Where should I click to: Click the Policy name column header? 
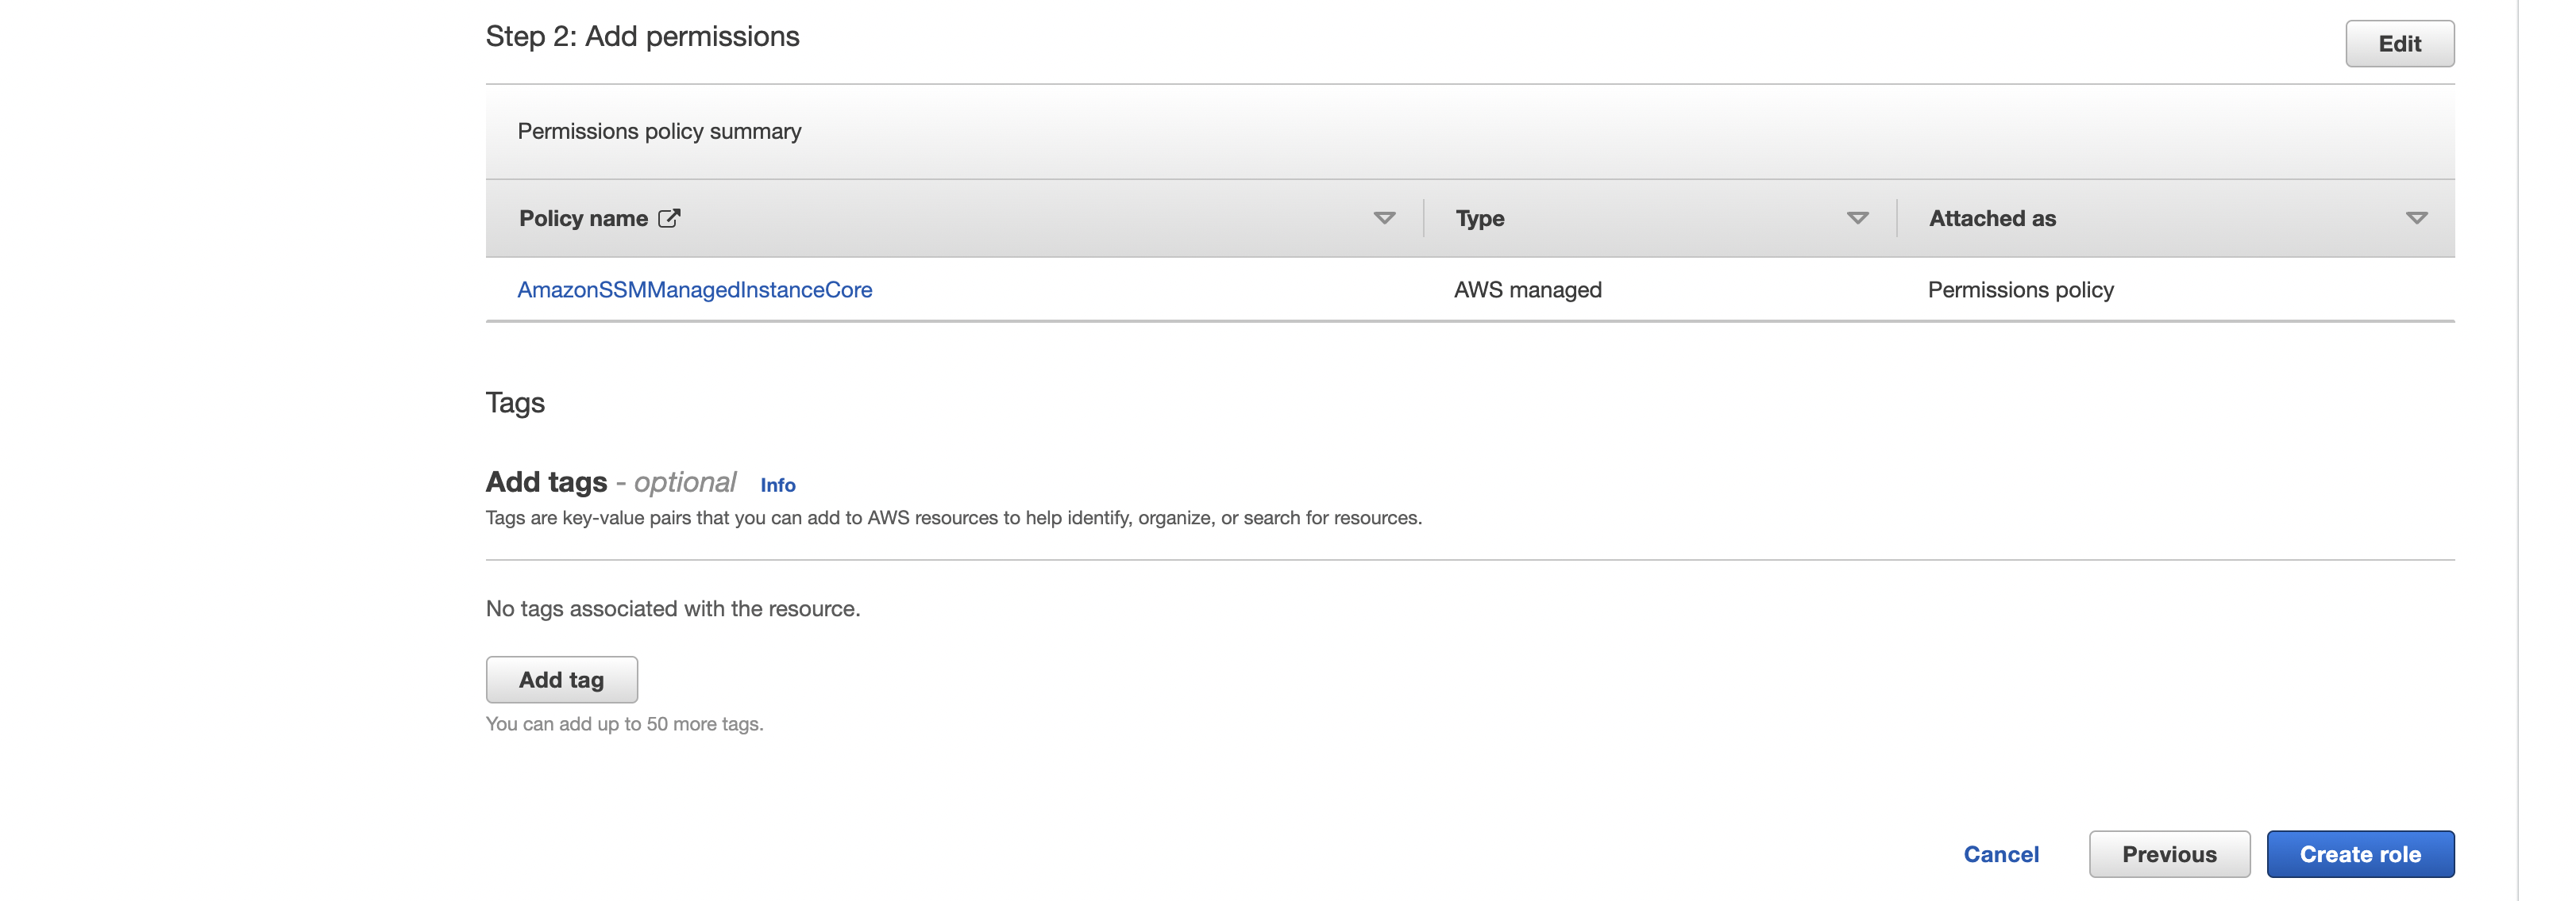583,218
